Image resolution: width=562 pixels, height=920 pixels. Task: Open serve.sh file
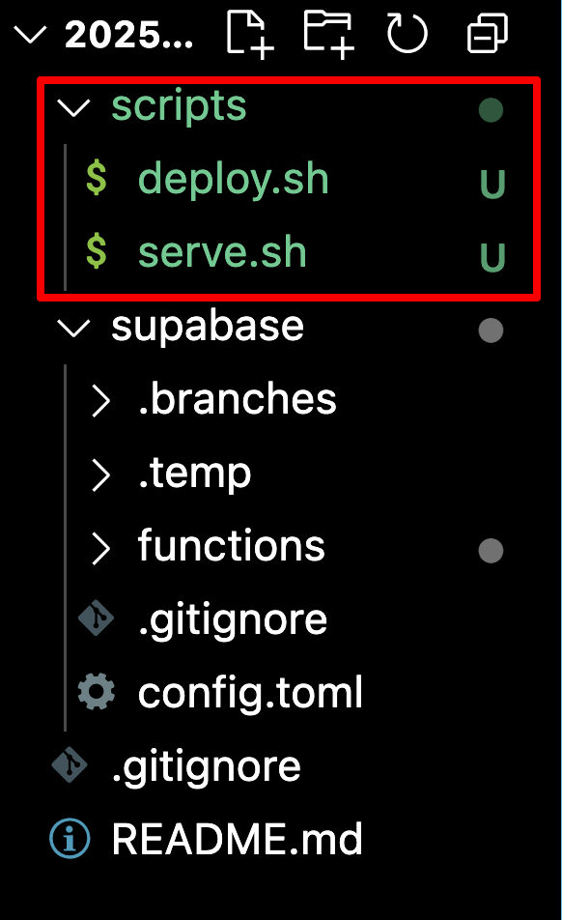(222, 252)
